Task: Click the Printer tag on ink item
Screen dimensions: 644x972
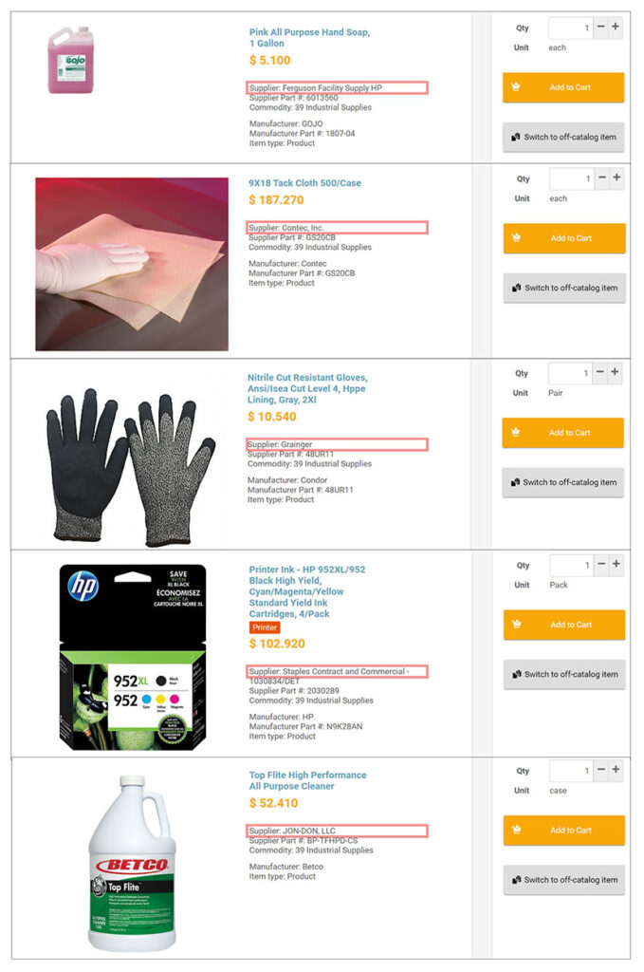Action: 265,627
